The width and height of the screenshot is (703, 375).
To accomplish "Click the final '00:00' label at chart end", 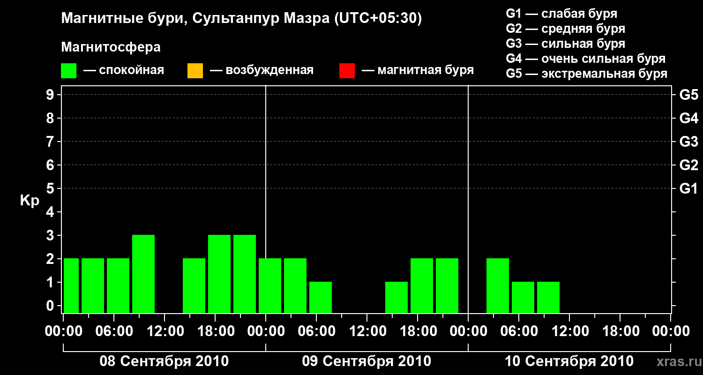I will coord(671,331).
